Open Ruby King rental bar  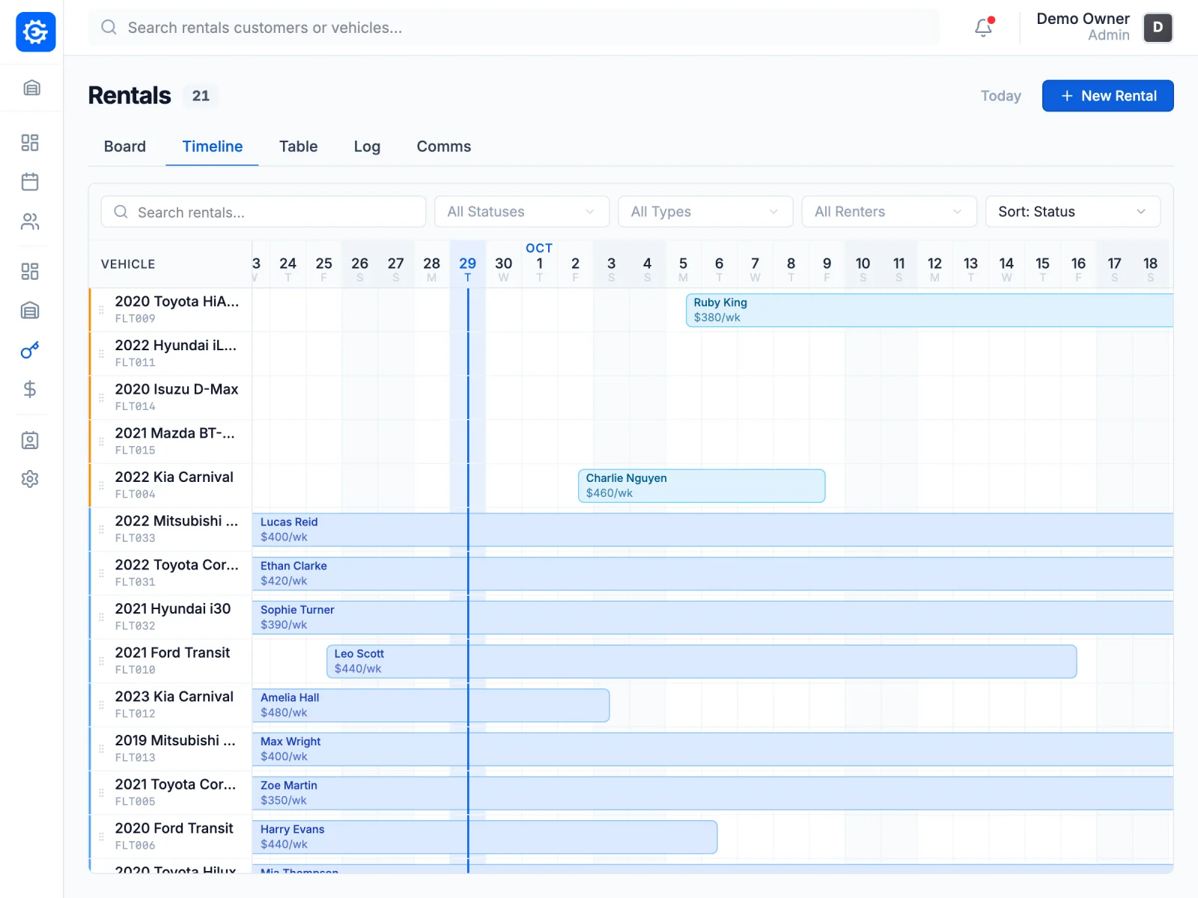(x=929, y=310)
